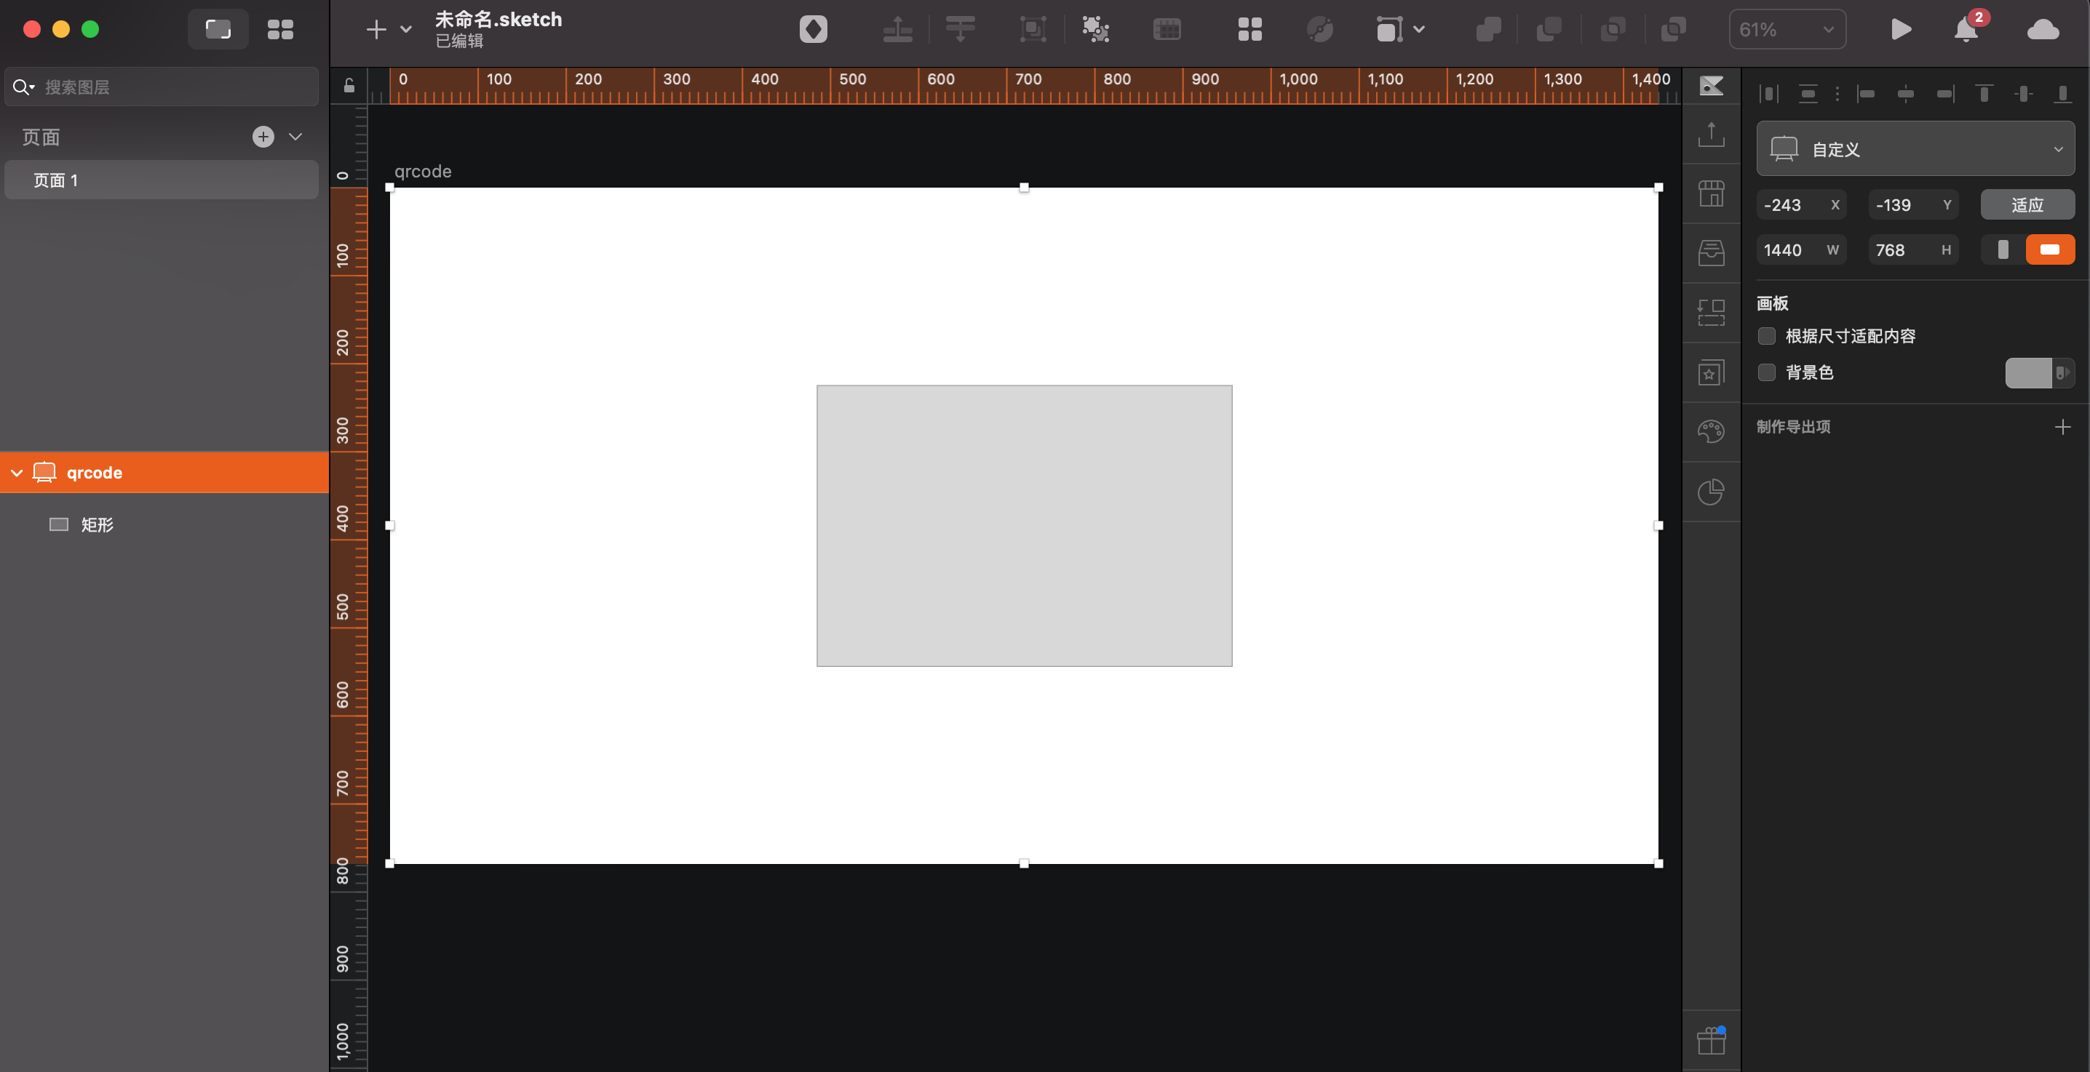Click the 适应 button
The image size is (2090, 1072).
pyautogui.click(x=2027, y=205)
